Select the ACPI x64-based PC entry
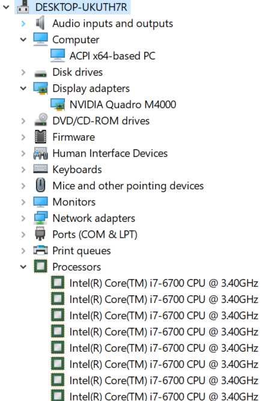This screenshot has width=280, height=401. click(x=112, y=56)
